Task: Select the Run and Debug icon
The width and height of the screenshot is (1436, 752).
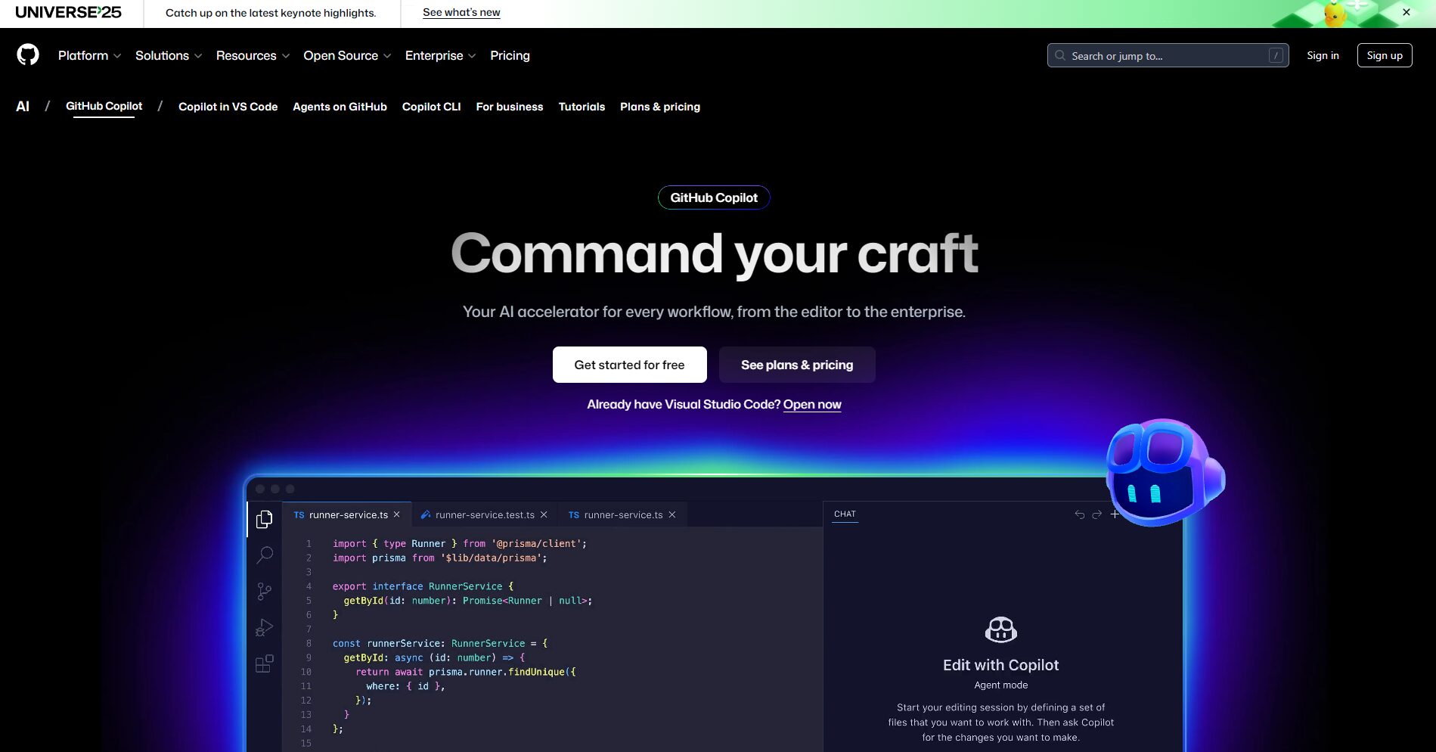Action: coord(264,627)
